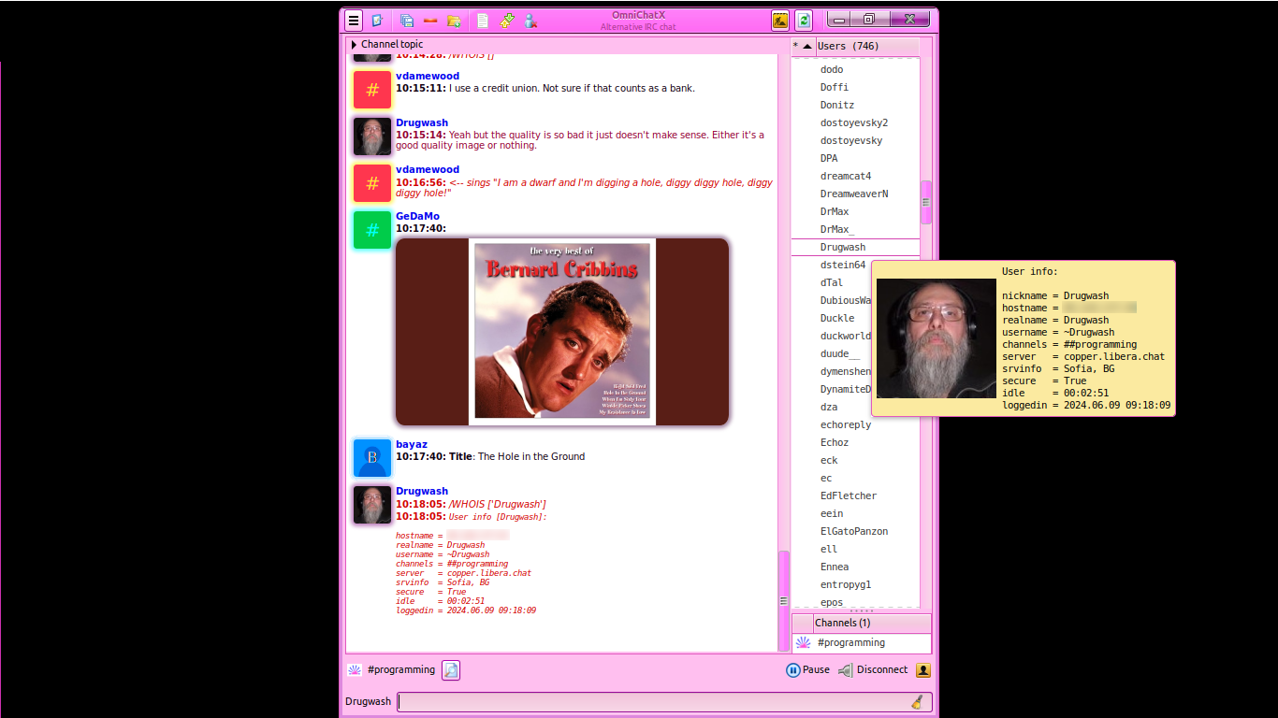Select user ElGatoPanzon in the user list
The width and height of the screenshot is (1278, 718).
(855, 532)
